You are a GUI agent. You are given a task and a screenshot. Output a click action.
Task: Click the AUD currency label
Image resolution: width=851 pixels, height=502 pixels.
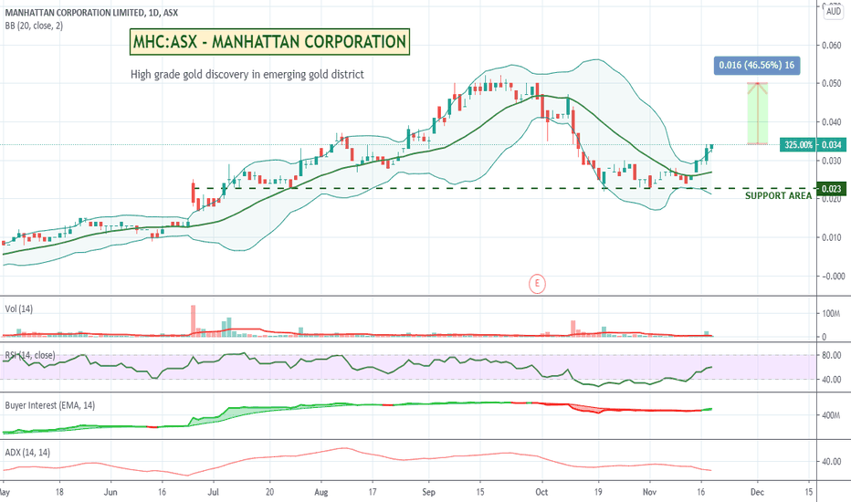[x=834, y=11]
